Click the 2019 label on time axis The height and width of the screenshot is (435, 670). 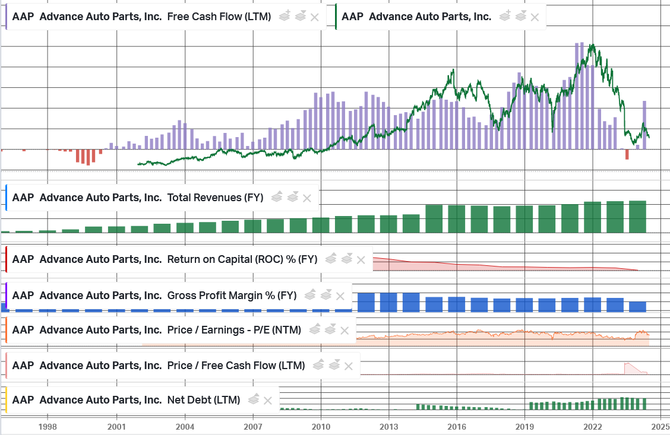click(524, 427)
